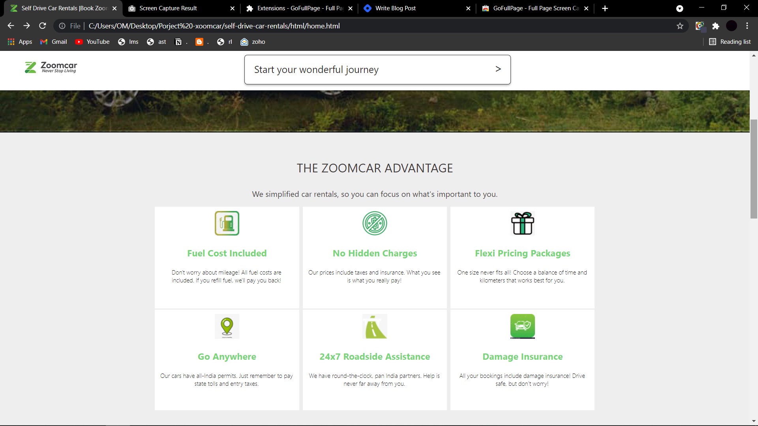The image size is (758, 426).
Task: Click the Roadside Assistance road icon
Action: point(375,326)
